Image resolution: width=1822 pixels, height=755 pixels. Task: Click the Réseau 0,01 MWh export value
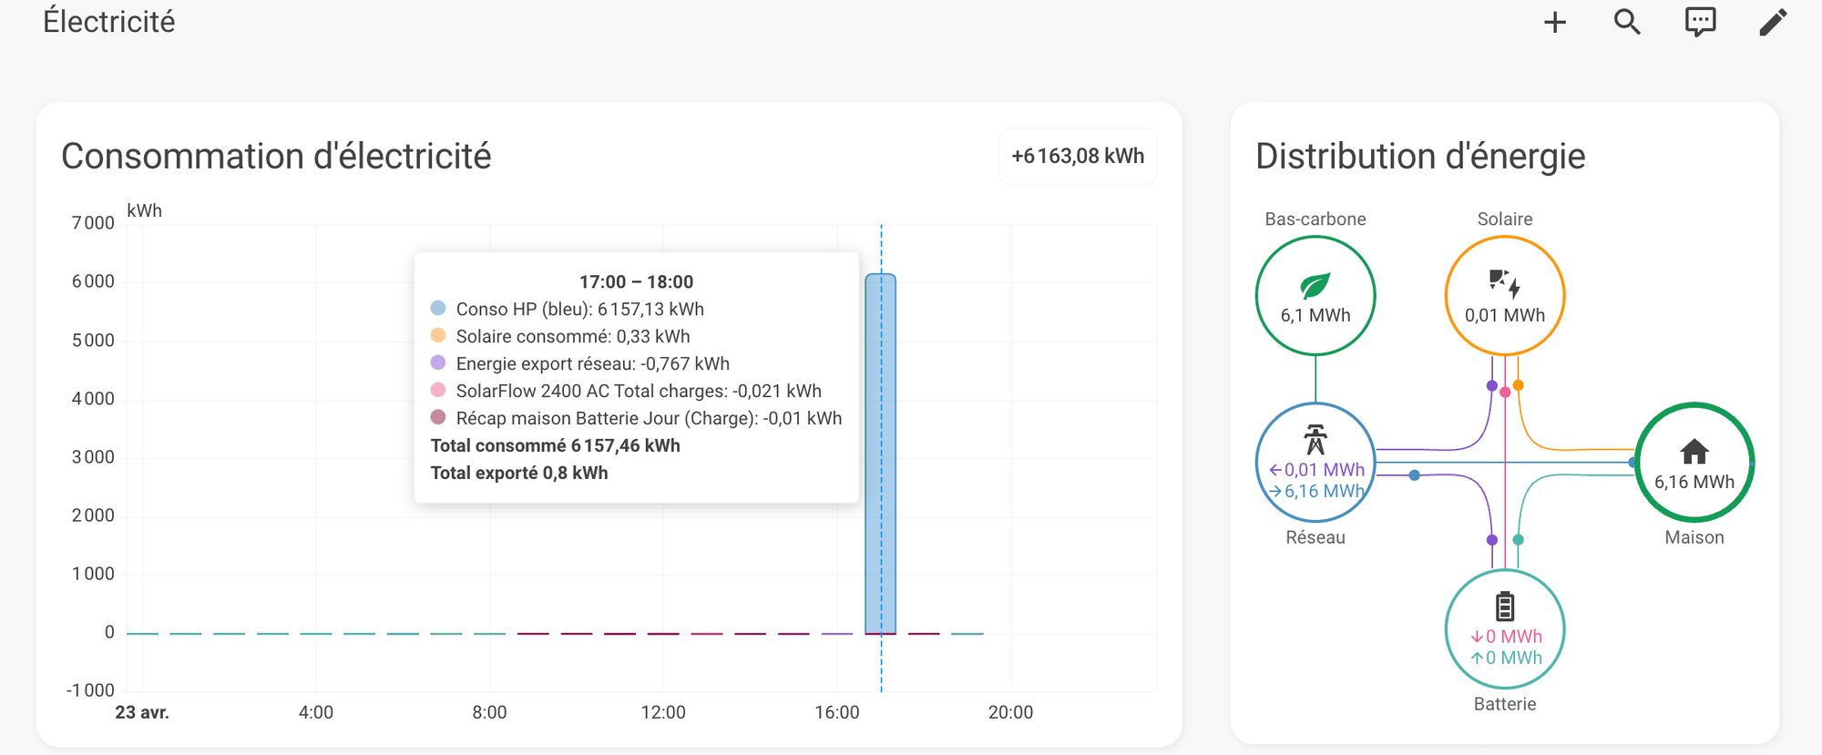pyautogui.click(x=1324, y=470)
